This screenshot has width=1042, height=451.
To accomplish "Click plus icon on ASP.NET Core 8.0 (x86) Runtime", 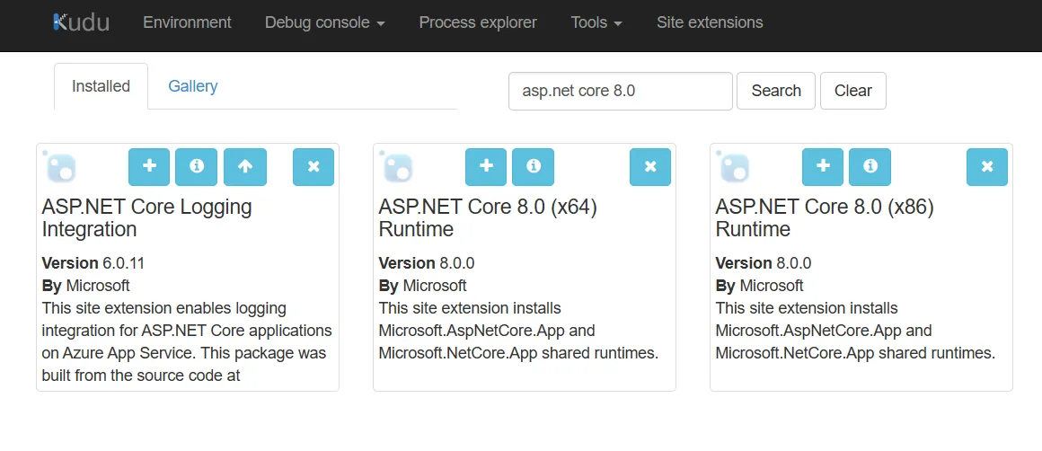I will pos(823,166).
